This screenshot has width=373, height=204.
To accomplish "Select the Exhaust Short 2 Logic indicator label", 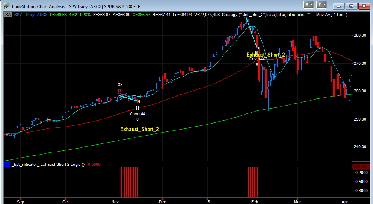I will (x=49, y=164).
